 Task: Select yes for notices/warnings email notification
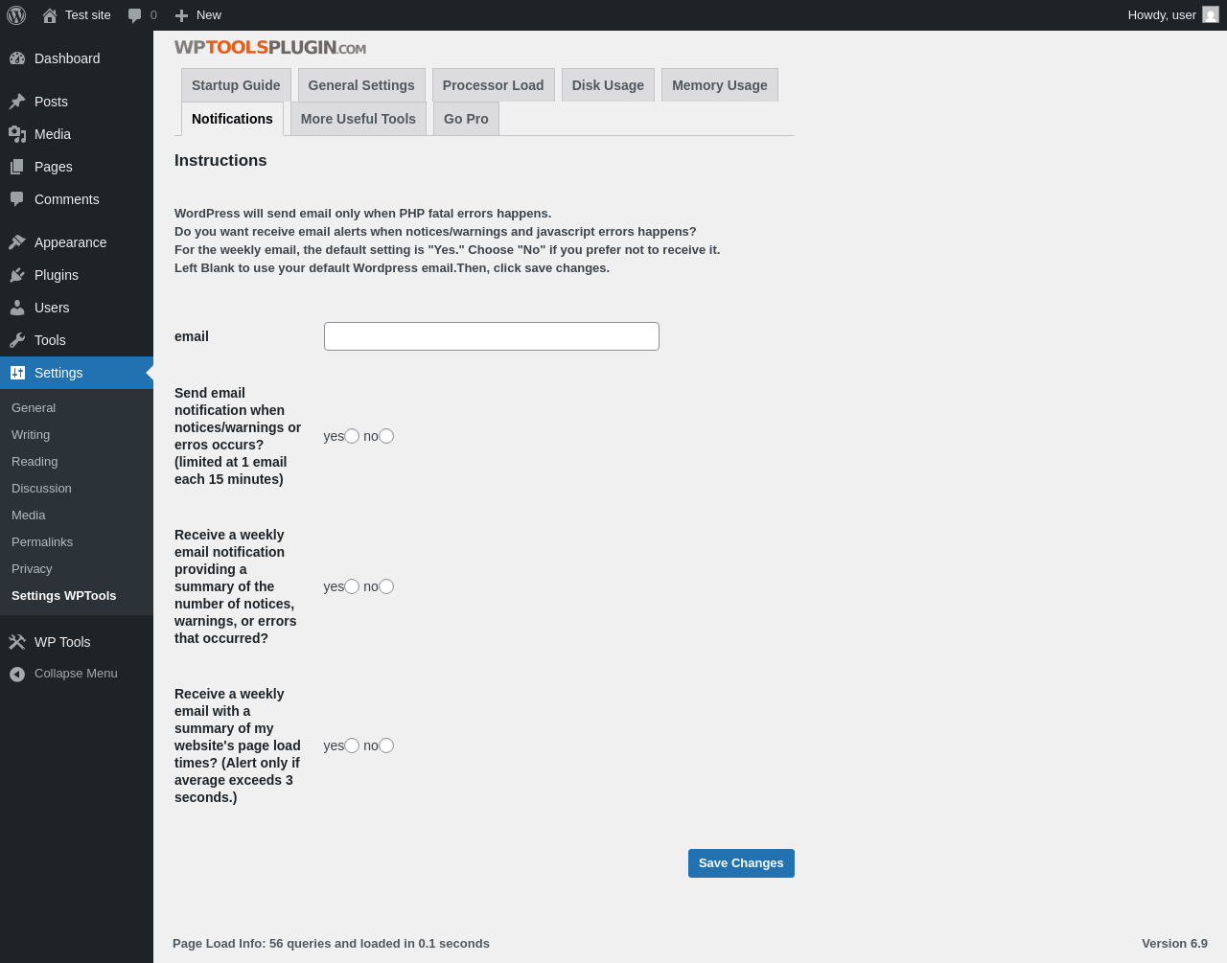352,436
